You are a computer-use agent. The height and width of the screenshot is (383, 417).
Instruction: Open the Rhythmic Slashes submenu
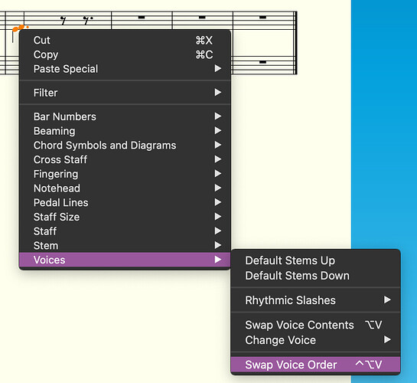click(315, 300)
